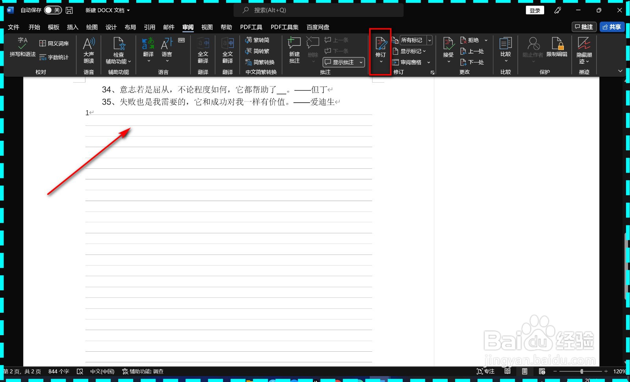Click the 844 个字 word count

(x=59, y=371)
